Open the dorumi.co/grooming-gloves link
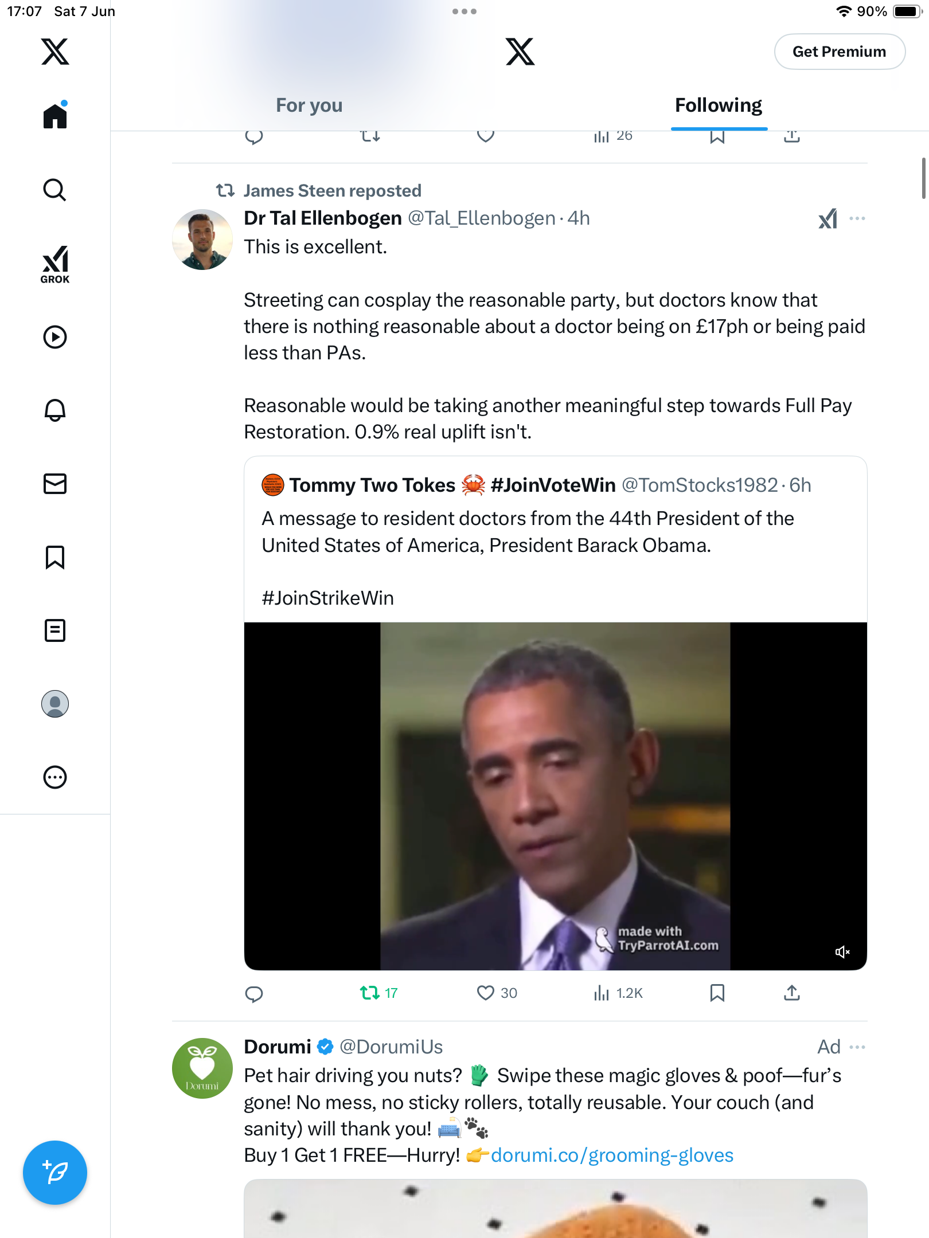This screenshot has height=1238, width=929. click(x=612, y=1155)
